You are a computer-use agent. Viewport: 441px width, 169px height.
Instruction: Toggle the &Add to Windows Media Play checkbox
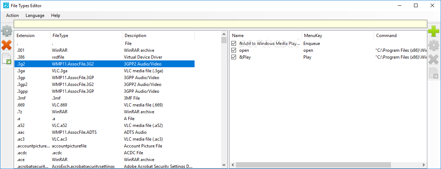[x=234, y=44]
